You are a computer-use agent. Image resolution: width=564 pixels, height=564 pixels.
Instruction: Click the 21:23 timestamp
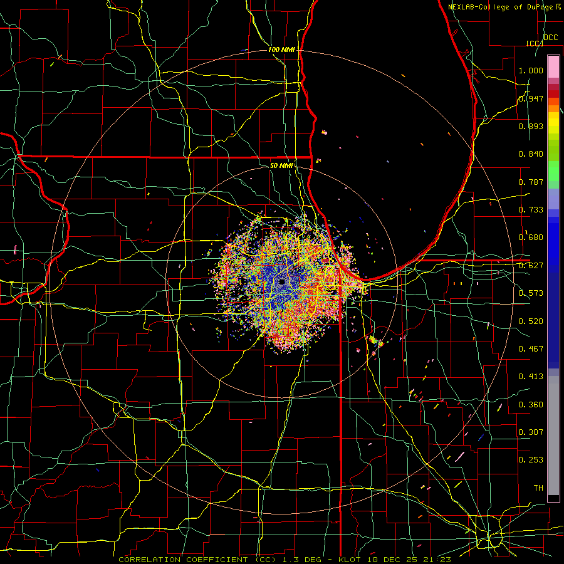437,560
